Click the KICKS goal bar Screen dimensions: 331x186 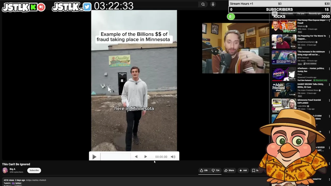pyautogui.click(x=280, y=17)
